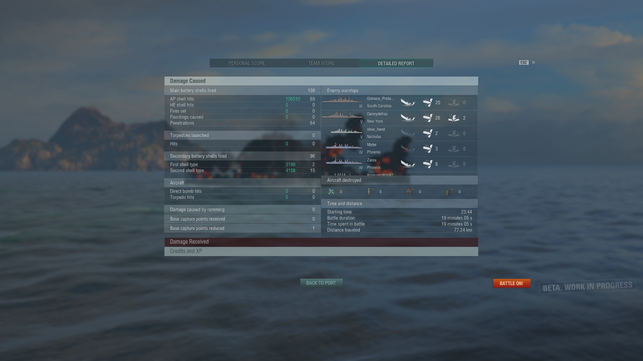
Task: Click the fighter aircraft destroyed icon
Action: (x=331, y=192)
